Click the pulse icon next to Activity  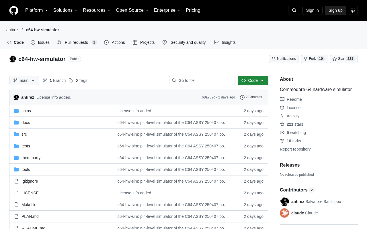282,116
